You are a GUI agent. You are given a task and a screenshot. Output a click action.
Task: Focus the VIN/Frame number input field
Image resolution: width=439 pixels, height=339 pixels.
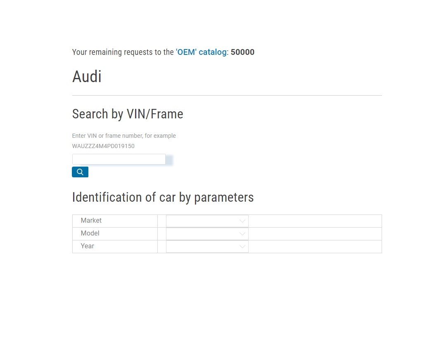tap(119, 159)
